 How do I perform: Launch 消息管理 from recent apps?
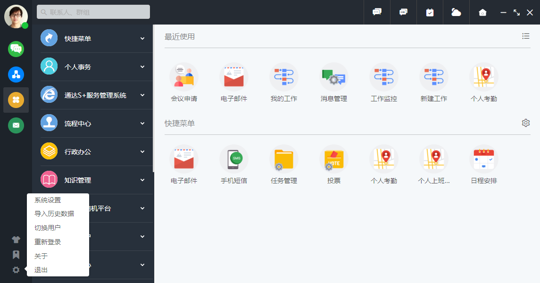(334, 77)
